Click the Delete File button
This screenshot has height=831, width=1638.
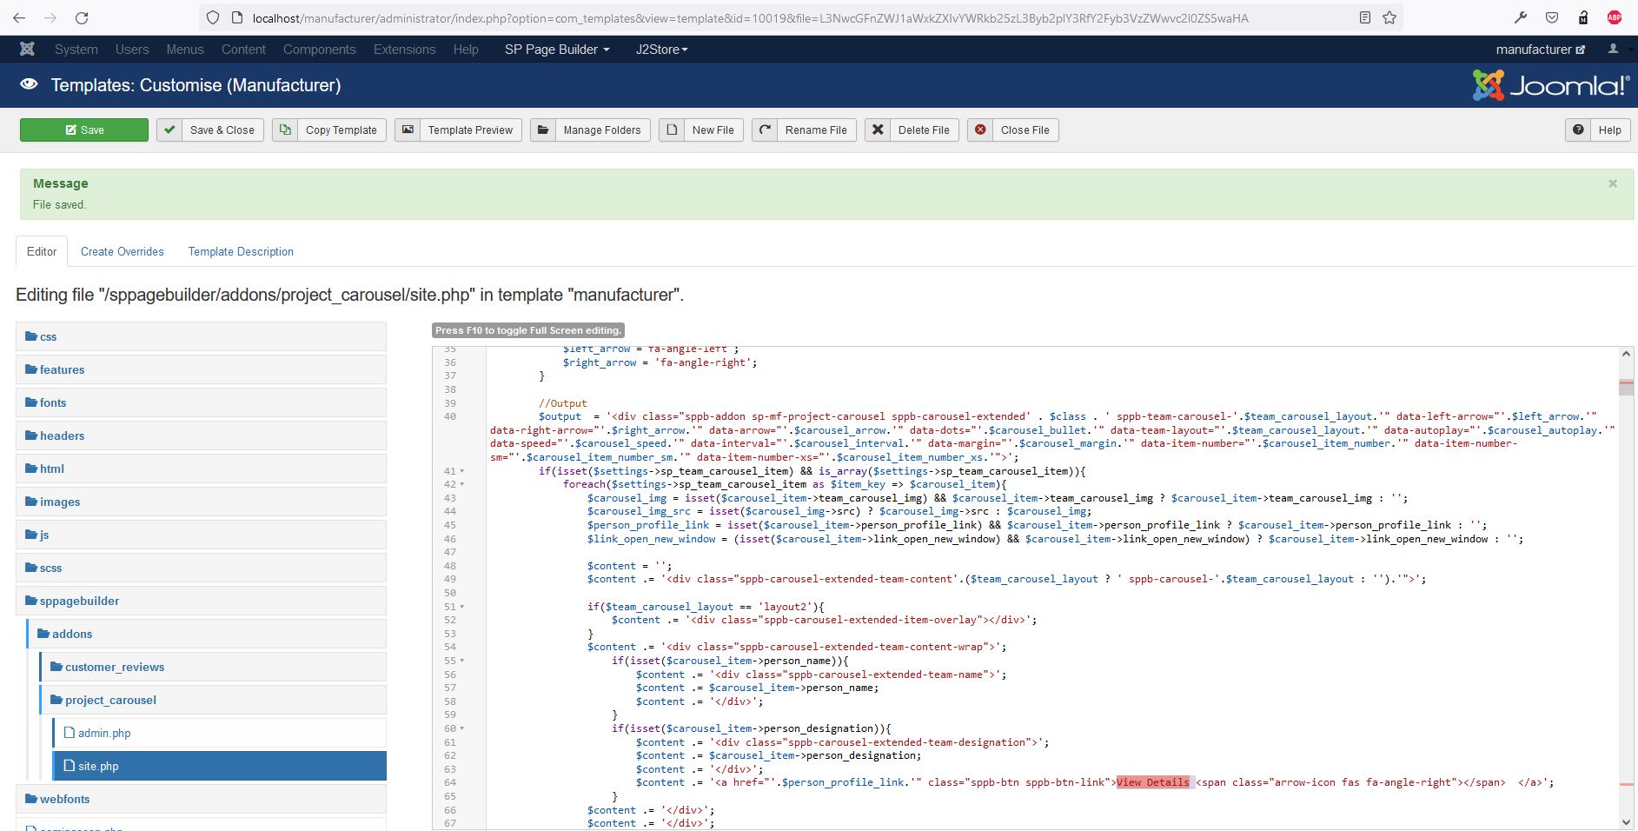[x=912, y=130]
